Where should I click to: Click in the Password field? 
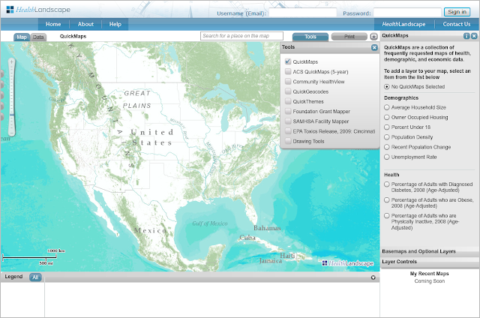[407, 13]
